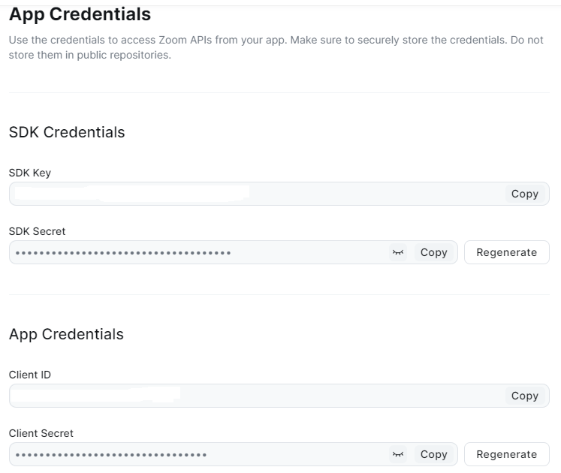Click the masked SDK Secret field
Image resolution: width=561 pixels, height=473 pixels.
point(123,253)
